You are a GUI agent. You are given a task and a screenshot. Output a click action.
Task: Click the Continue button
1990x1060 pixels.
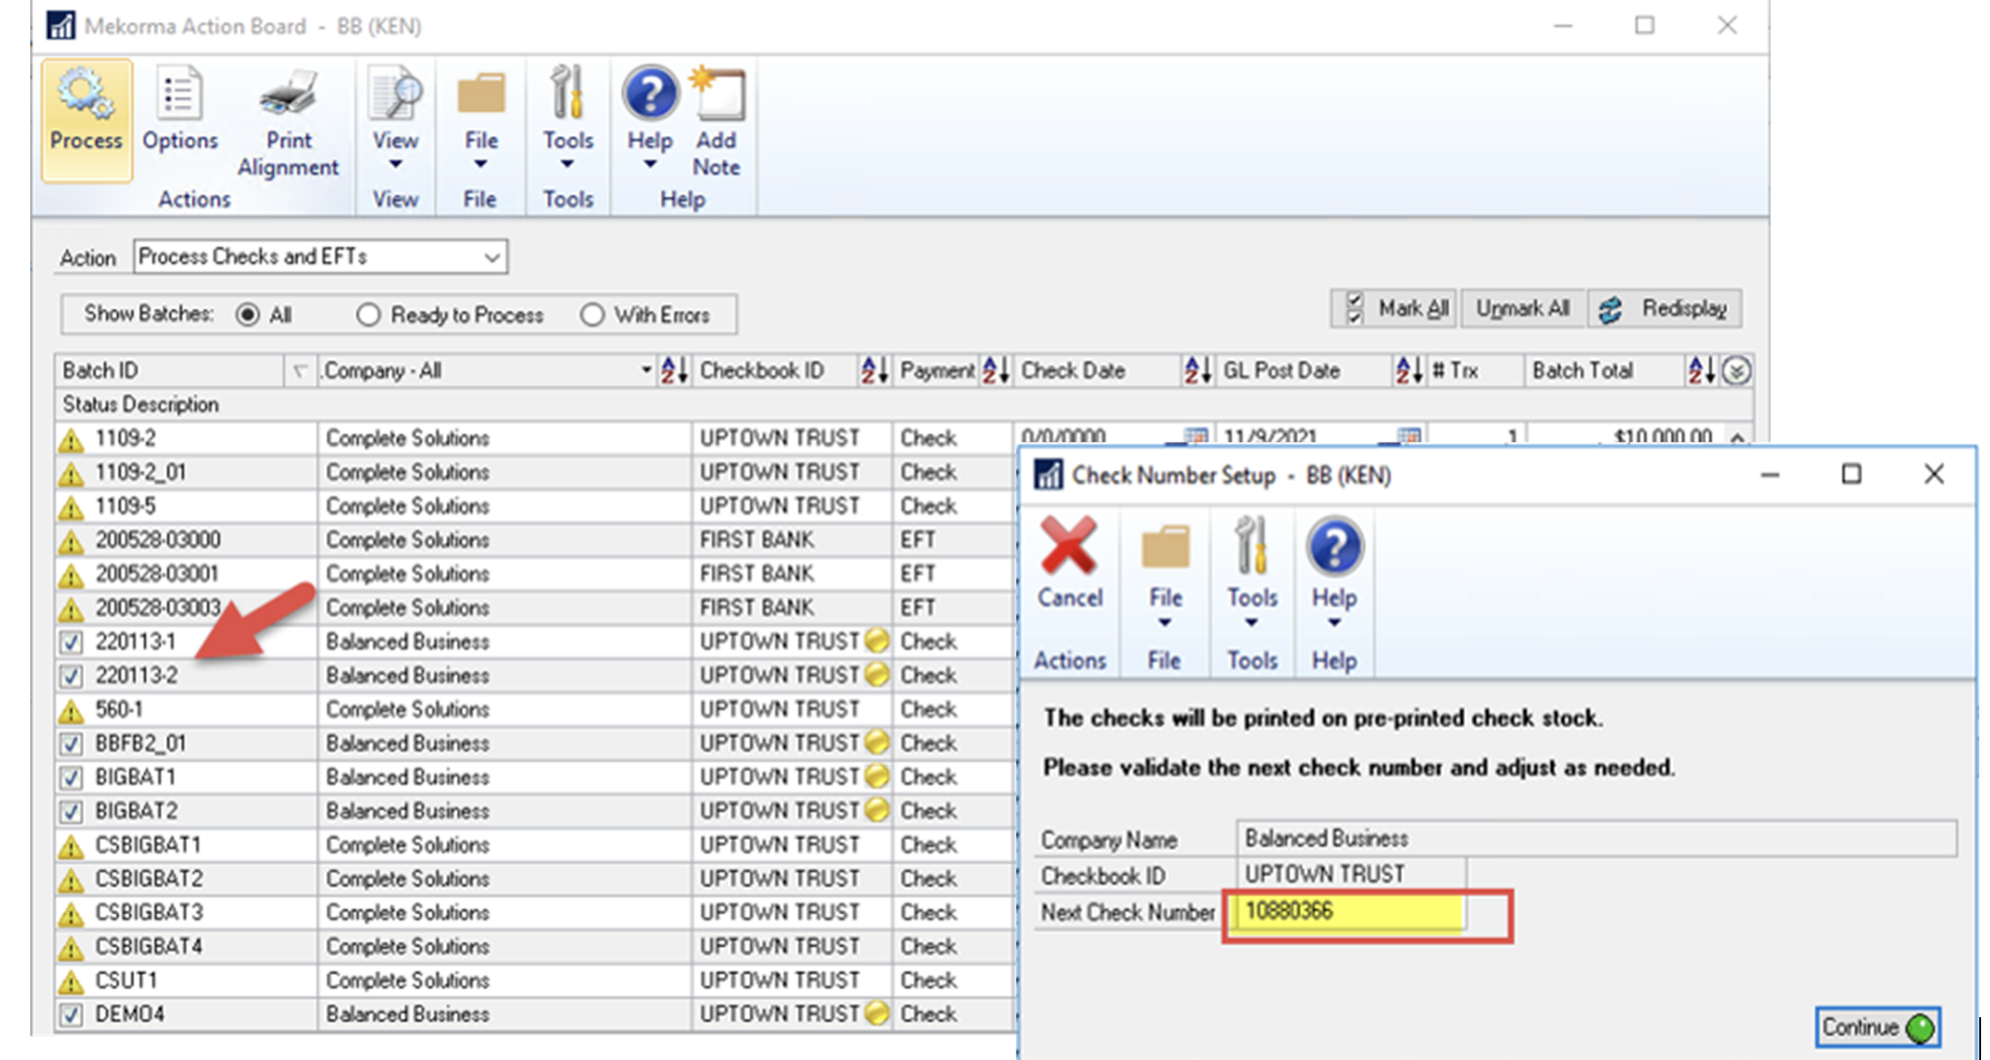coord(1877,1026)
